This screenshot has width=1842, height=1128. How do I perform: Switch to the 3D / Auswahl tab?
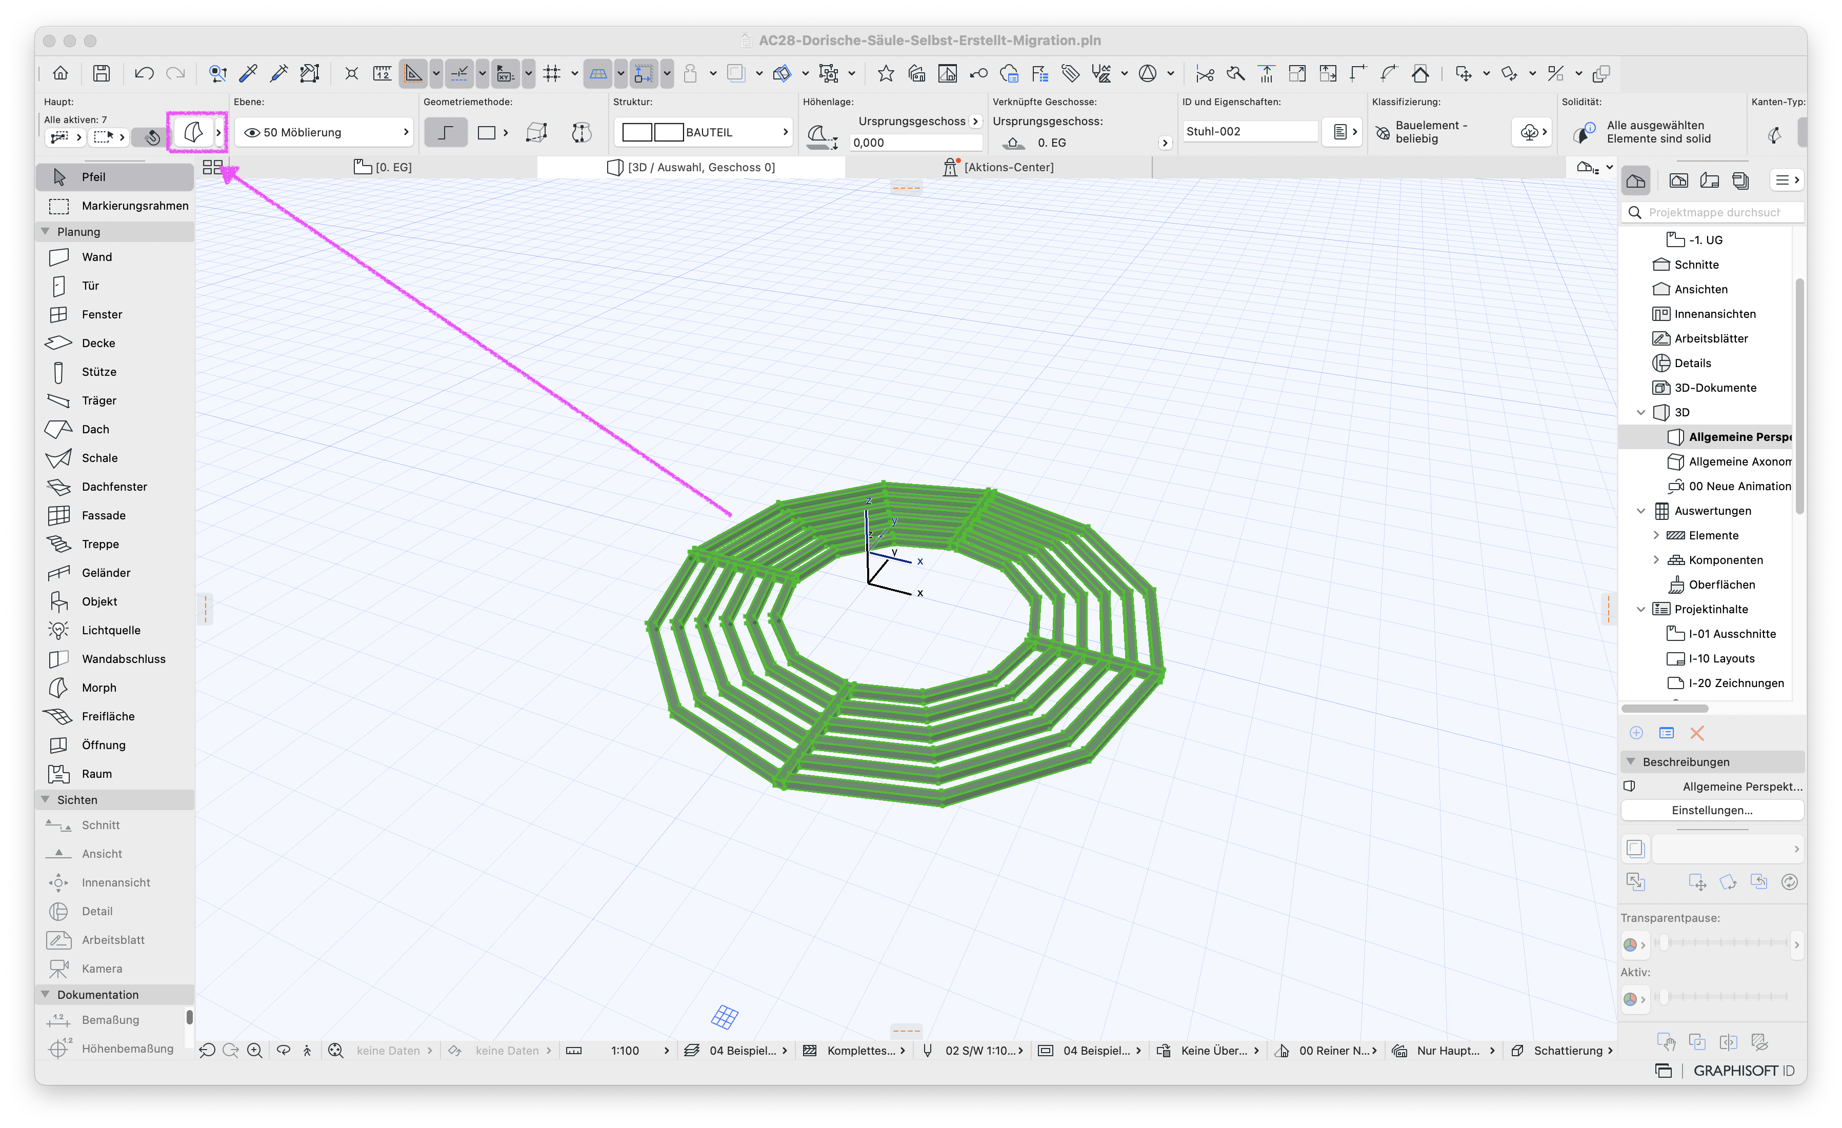pos(691,168)
